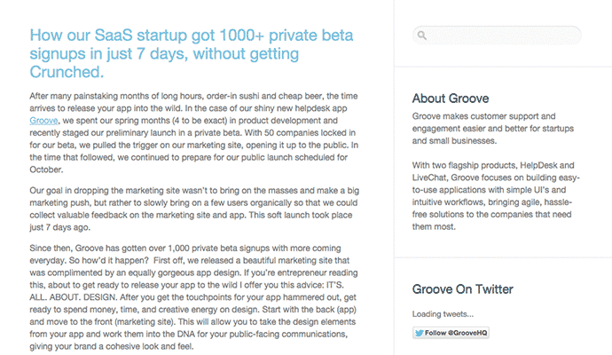Open the Groove link in the article
This screenshot has height=355, width=612.
(x=43, y=118)
